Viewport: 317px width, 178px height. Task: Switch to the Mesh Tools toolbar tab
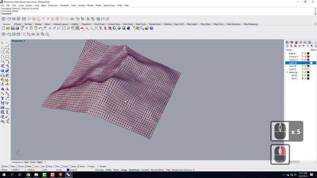(141, 24)
